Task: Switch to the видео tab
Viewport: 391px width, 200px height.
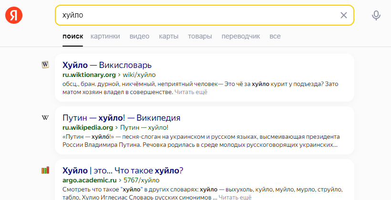Action: (139, 36)
